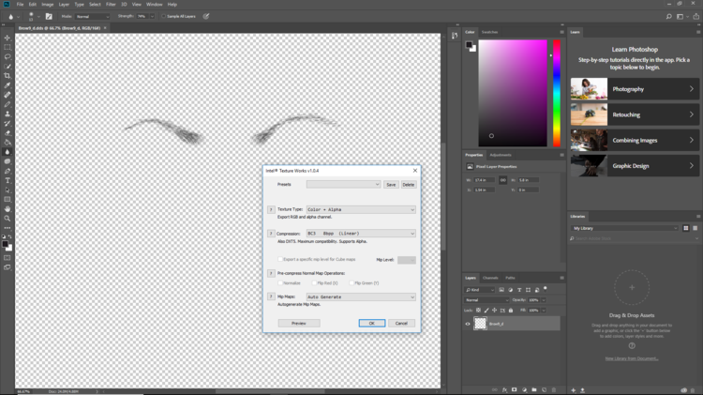Switch libraries to list view
703x395 pixels.
coord(695,228)
